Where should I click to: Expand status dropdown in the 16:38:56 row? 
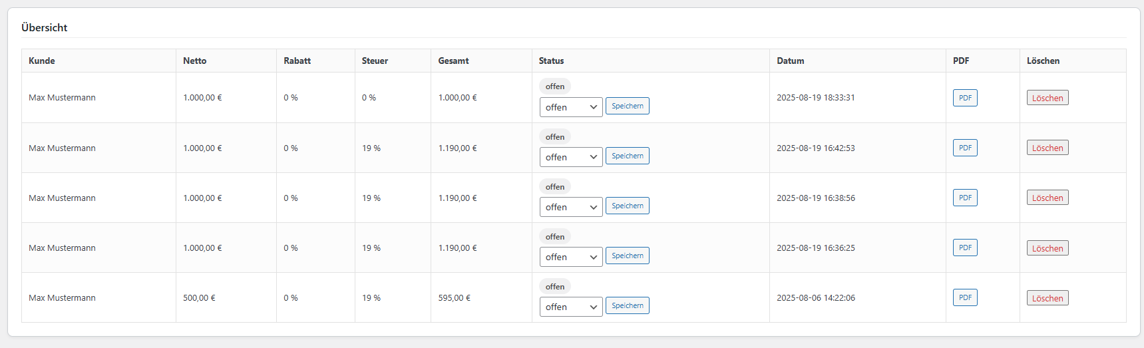[x=570, y=207]
